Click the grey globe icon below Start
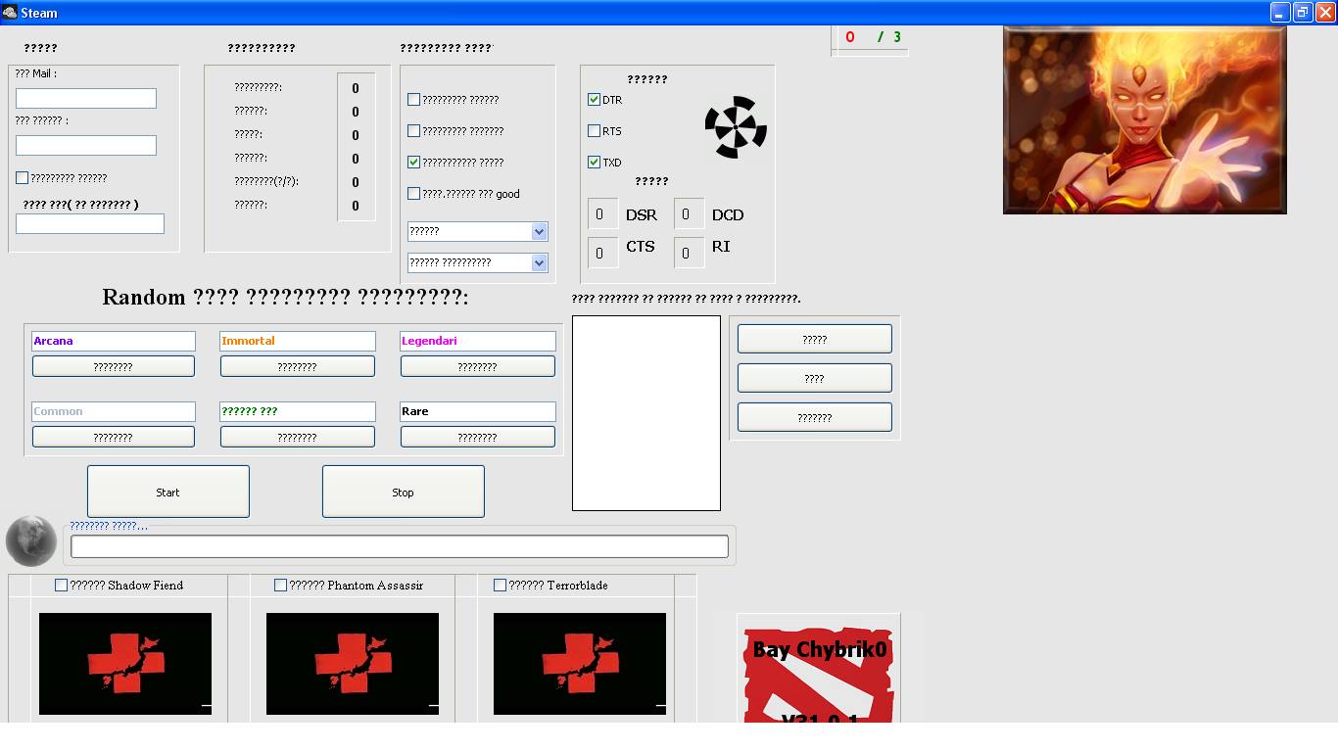This screenshot has width=1338, height=752. tap(31, 540)
